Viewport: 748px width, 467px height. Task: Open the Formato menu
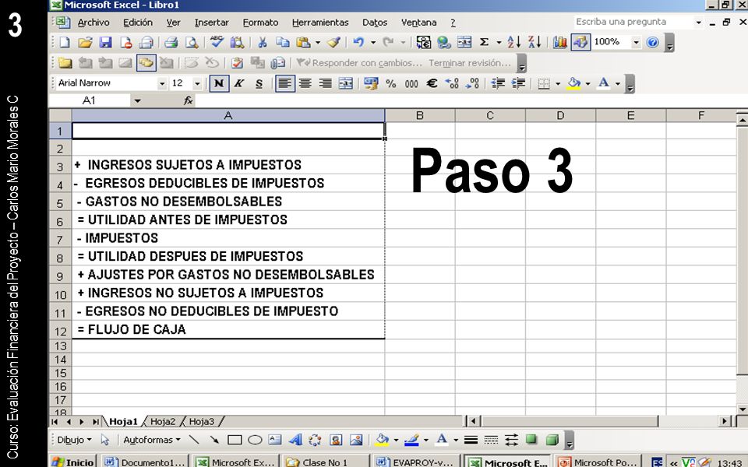[260, 23]
